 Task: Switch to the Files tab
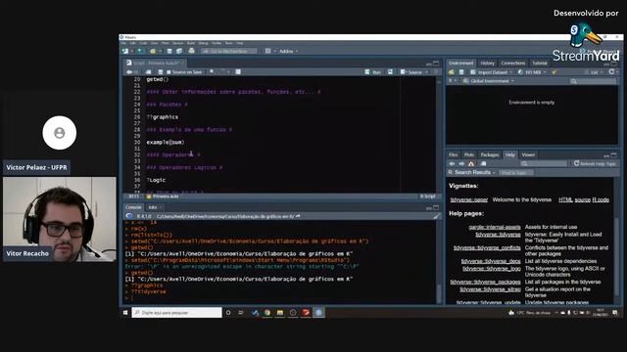click(453, 154)
